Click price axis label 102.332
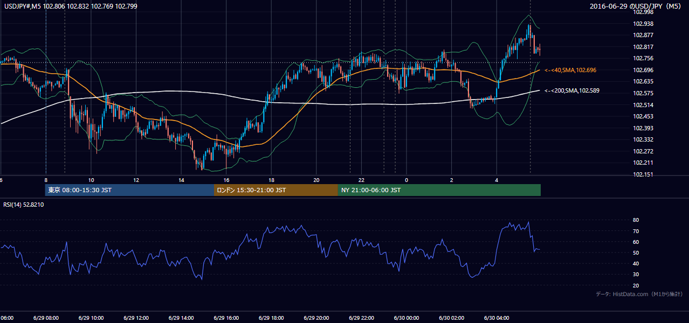 [643, 139]
